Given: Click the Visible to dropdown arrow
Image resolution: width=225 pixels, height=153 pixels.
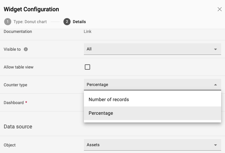Looking at the screenshot, I should (216, 49).
